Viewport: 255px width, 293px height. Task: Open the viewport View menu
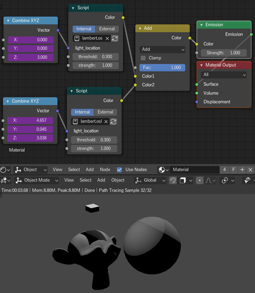click(x=69, y=180)
